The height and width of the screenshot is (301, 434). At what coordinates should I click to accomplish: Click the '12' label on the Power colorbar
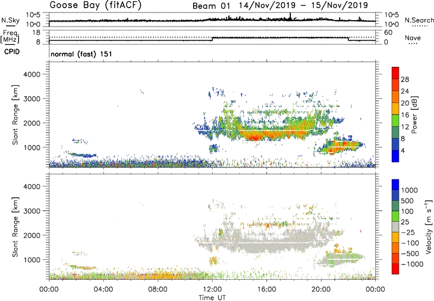(405, 127)
